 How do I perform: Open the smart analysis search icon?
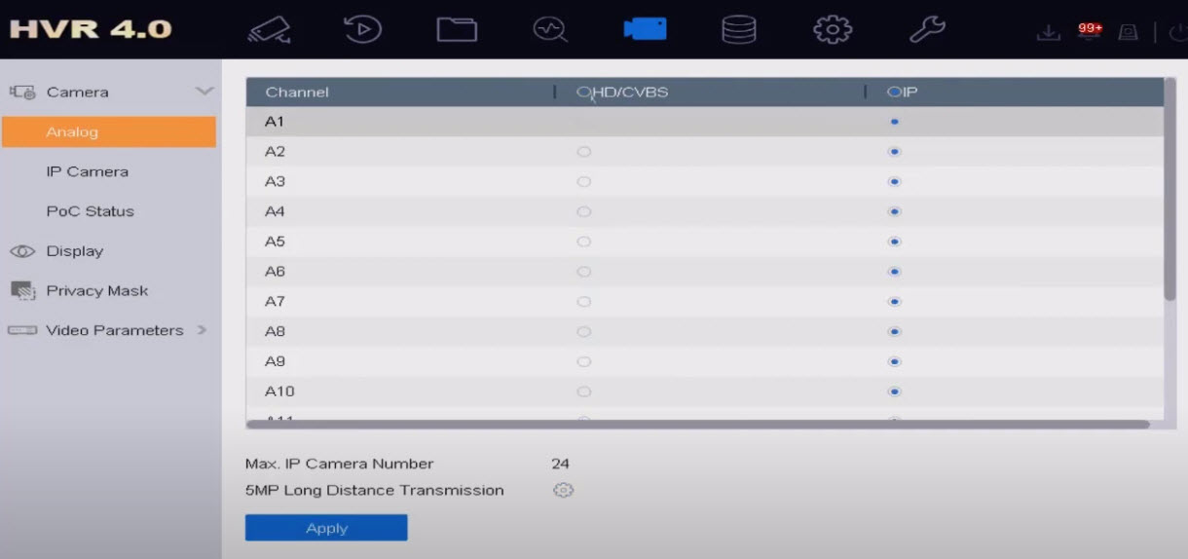(549, 30)
